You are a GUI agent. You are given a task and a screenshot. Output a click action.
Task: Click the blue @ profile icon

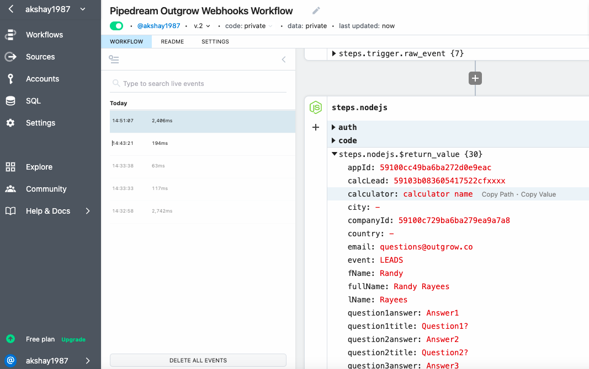[x=10, y=361]
